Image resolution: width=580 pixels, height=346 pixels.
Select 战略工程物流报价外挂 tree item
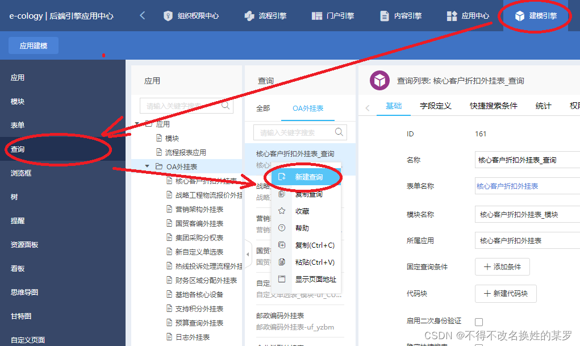point(204,195)
